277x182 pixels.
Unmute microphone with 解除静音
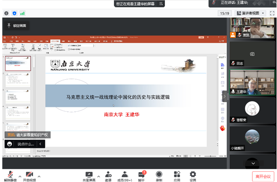pos(10,176)
